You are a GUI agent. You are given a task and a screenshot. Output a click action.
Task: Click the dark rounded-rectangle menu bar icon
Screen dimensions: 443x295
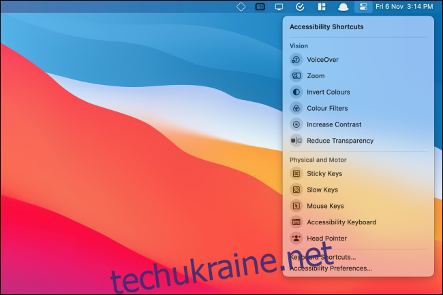tap(260, 7)
